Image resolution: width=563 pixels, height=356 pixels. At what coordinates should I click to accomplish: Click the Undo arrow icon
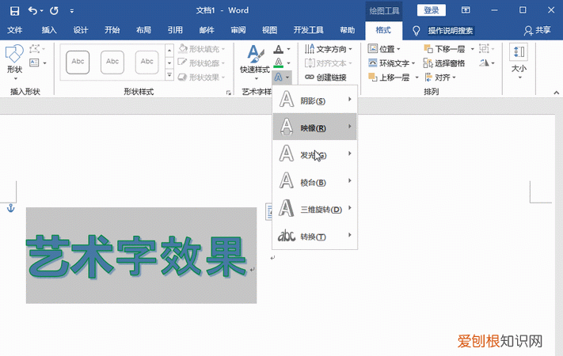[32, 11]
